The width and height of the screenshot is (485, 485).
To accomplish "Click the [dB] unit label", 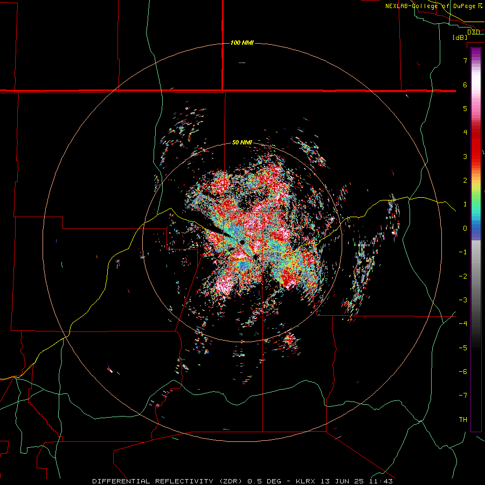I will click(x=460, y=38).
